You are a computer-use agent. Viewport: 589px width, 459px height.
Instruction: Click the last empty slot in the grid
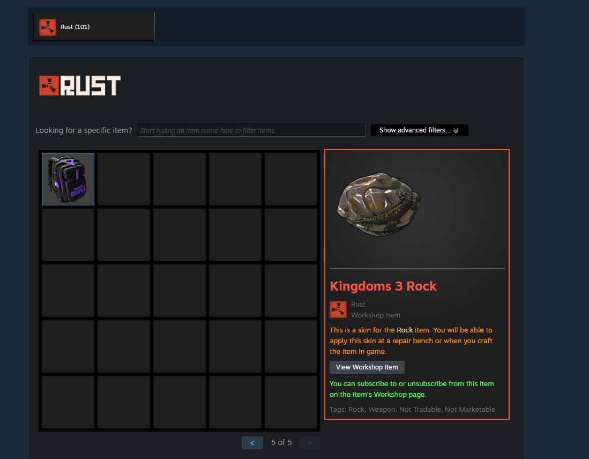[290, 402]
